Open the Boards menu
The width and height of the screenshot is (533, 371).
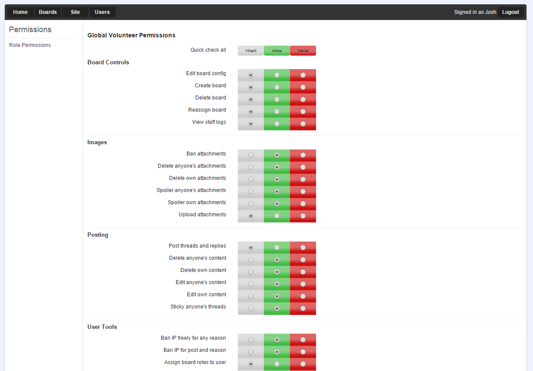tap(48, 12)
